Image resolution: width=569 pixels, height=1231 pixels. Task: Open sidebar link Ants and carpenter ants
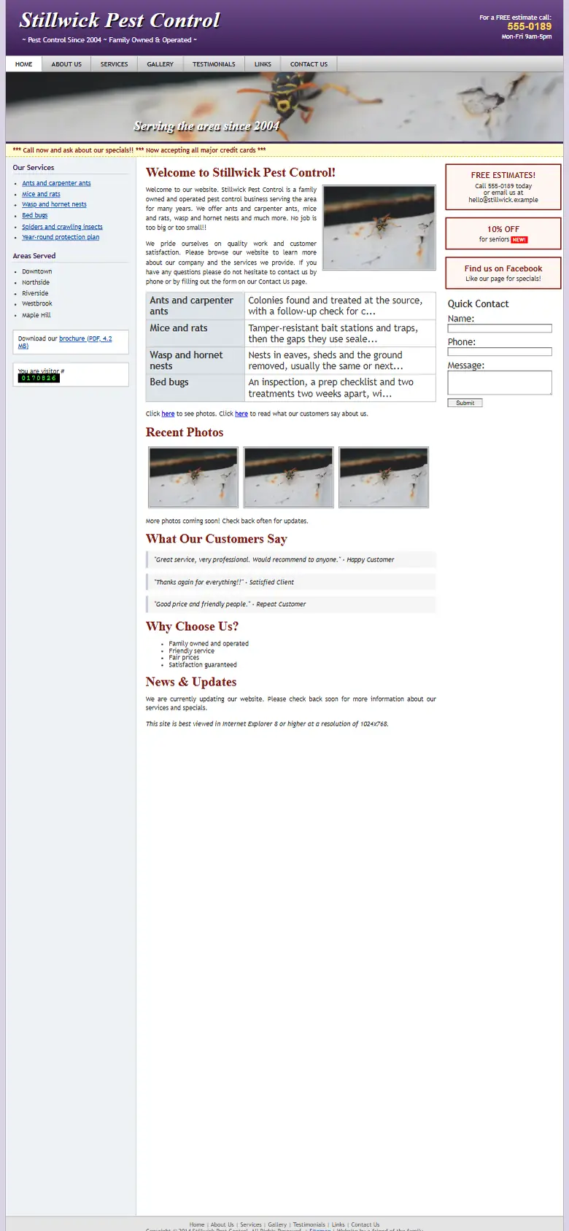click(56, 183)
